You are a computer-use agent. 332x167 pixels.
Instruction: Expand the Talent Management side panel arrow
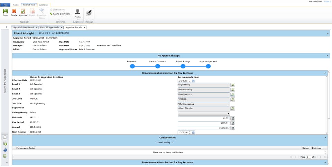click(x=7, y=27)
